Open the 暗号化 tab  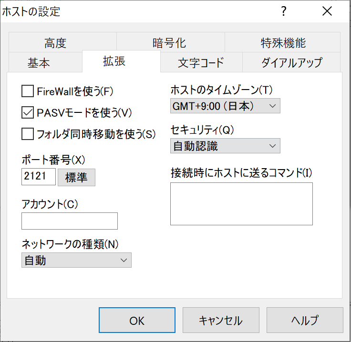171,42
